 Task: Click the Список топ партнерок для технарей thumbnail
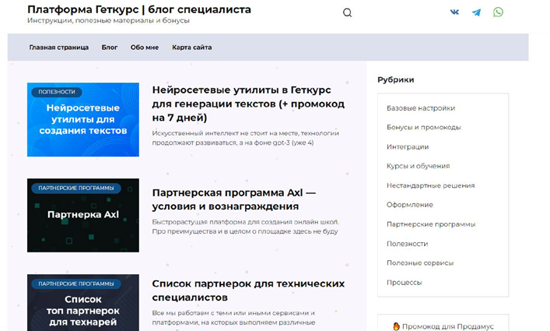coord(83,302)
